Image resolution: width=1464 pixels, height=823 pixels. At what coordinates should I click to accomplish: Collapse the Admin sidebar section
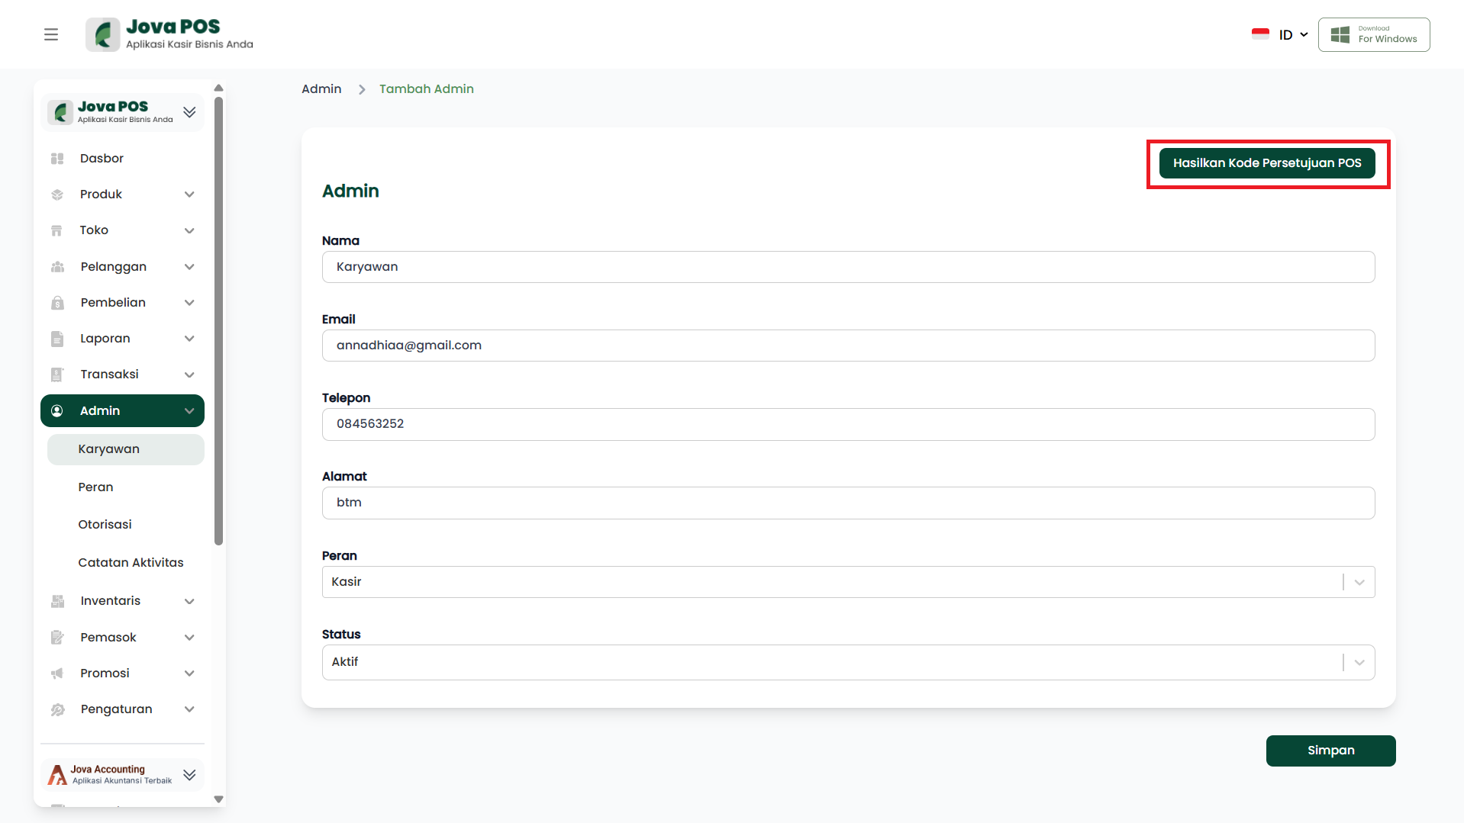coord(189,411)
